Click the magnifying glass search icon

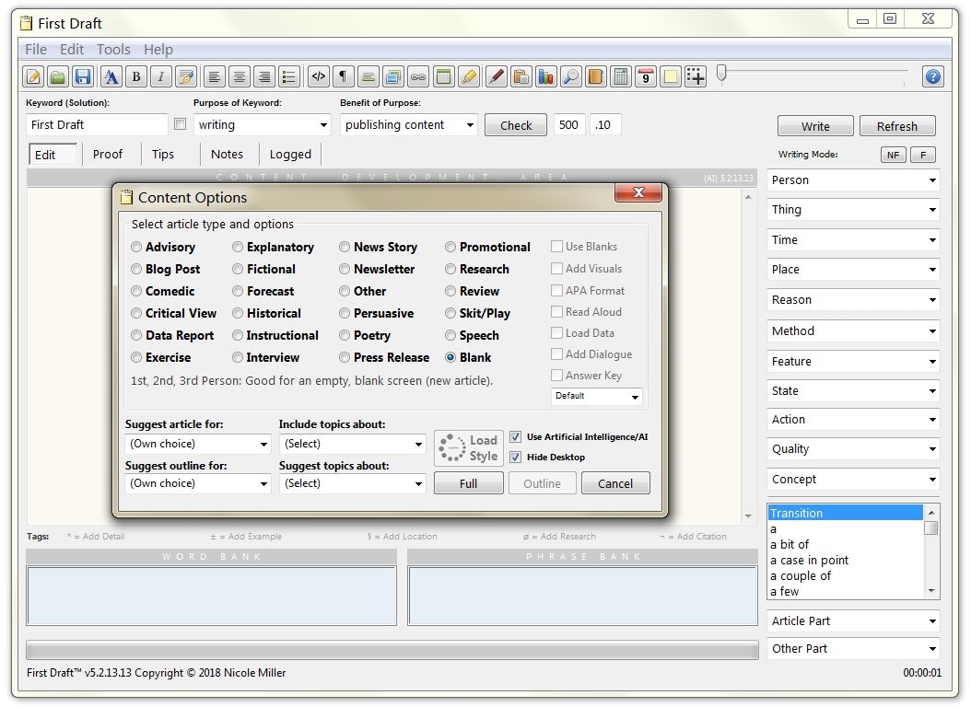571,76
